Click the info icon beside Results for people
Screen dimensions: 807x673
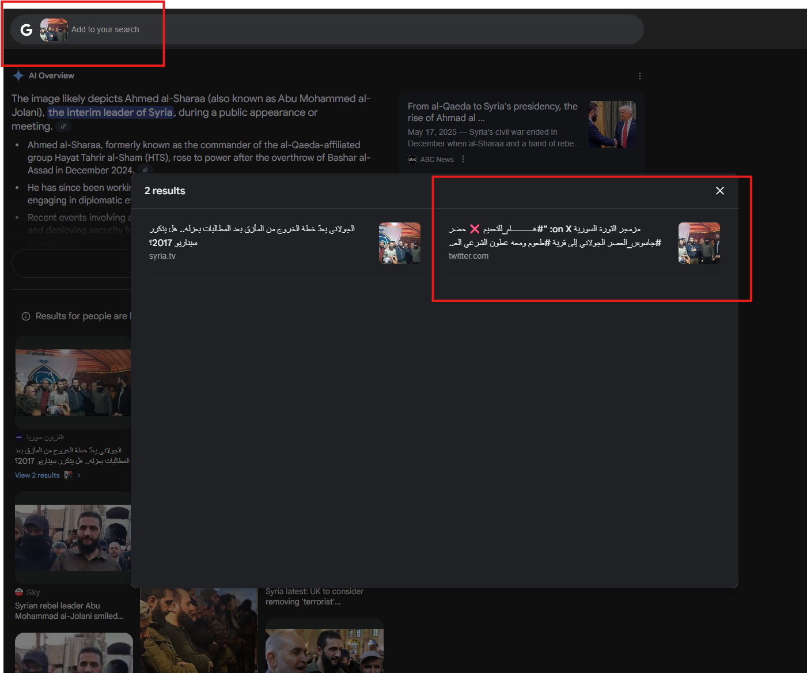(26, 316)
